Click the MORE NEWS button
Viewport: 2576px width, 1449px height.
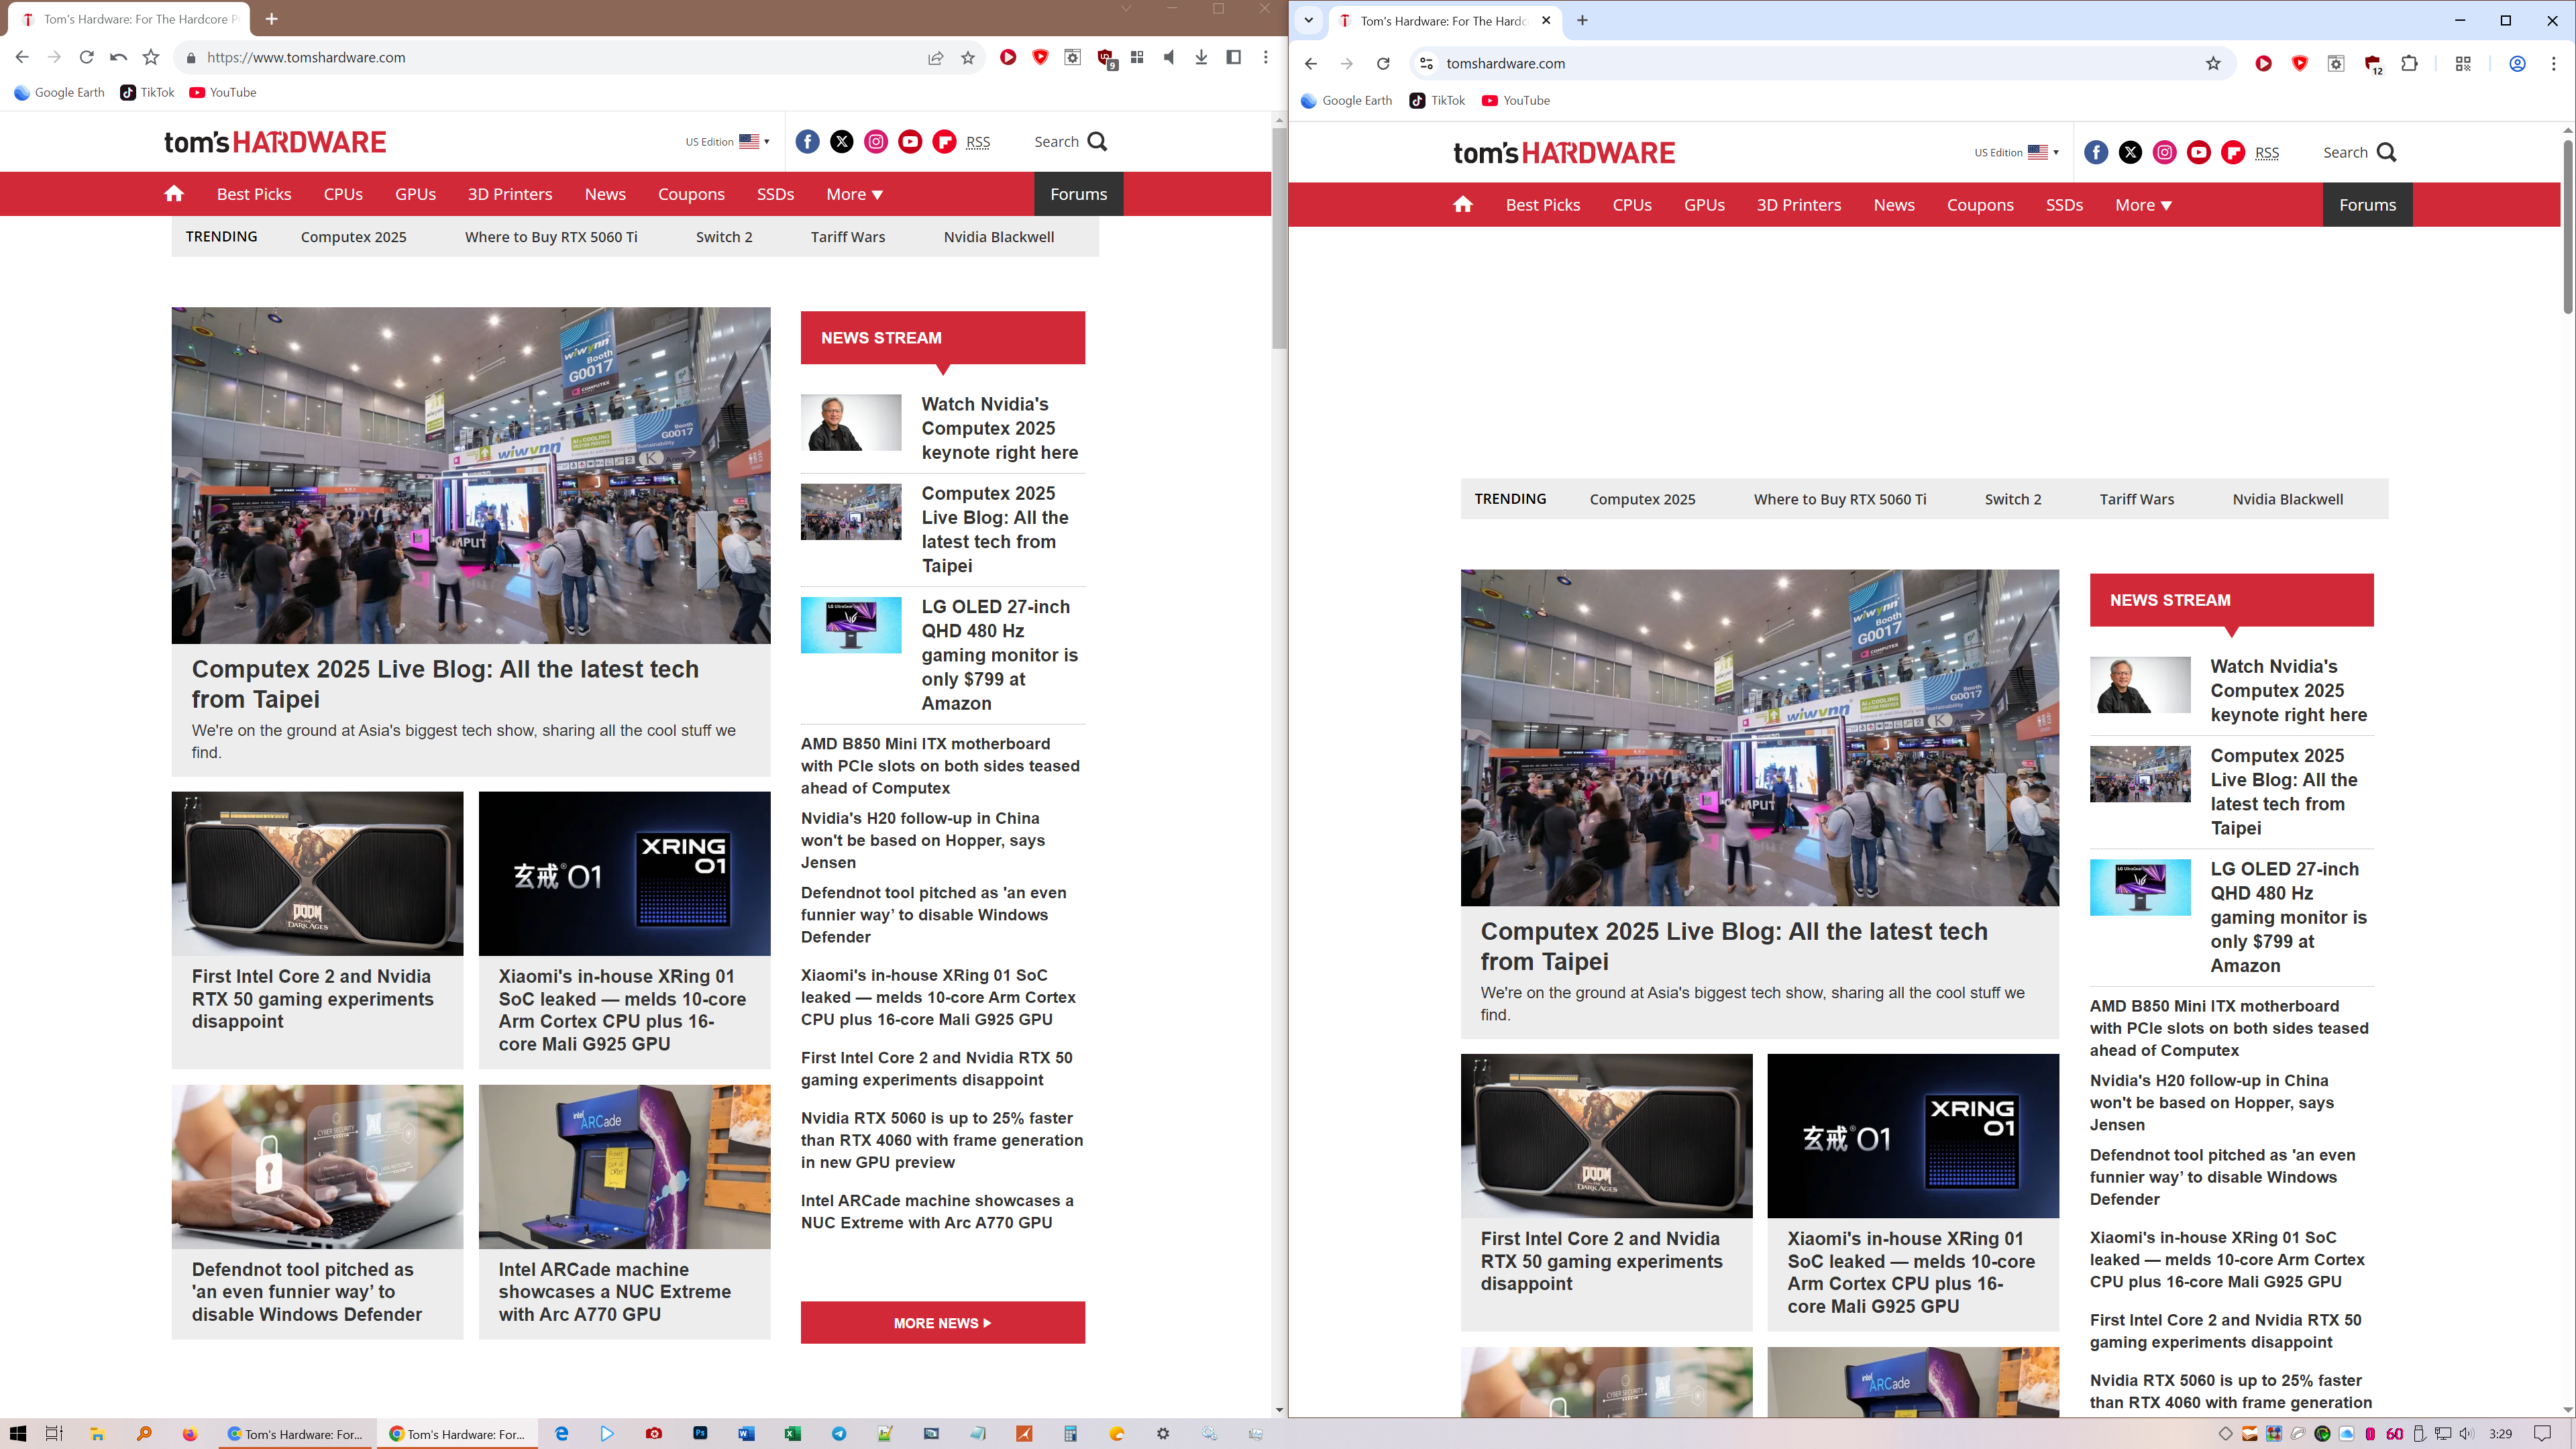[942, 1323]
